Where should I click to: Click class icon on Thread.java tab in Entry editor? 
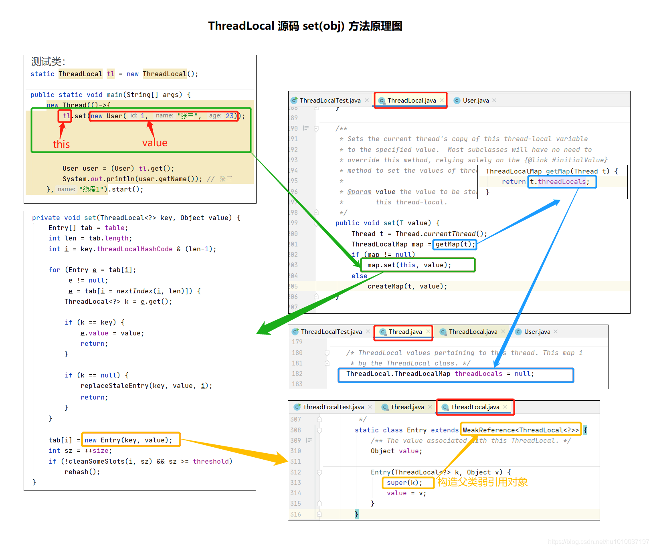tap(385, 407)
